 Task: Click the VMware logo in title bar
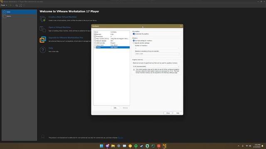click(x=2, y=1)
